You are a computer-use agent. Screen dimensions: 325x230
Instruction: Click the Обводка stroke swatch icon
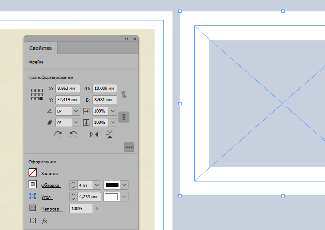click(33, 184)
